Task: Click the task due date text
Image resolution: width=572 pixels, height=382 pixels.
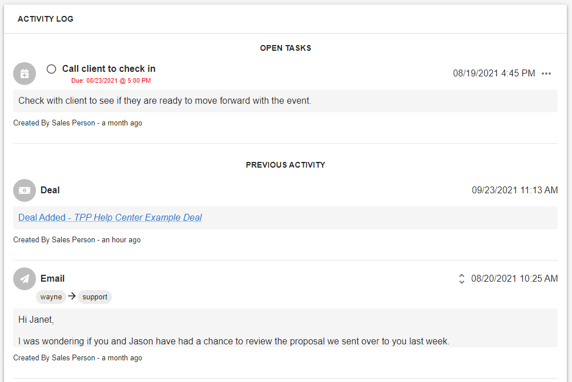Action: tap(111, 80)
